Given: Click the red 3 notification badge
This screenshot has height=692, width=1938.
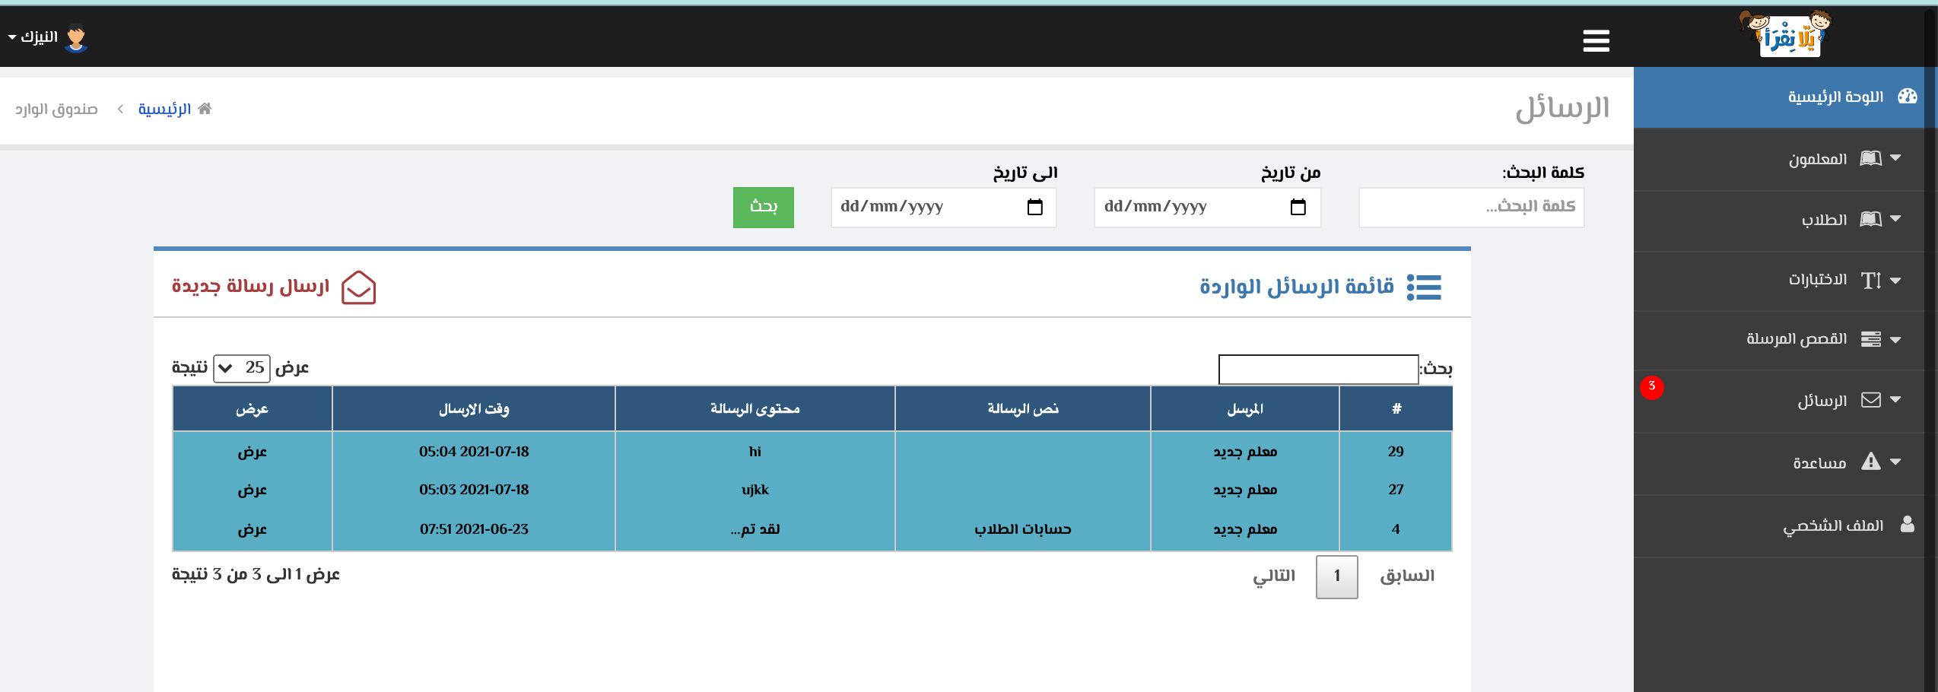Looking at the screenshot, I should point(1652,386).
